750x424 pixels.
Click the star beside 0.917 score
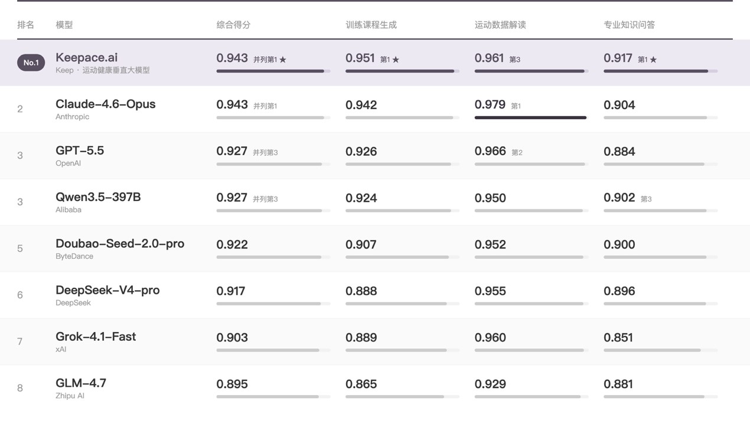point(653,60)
